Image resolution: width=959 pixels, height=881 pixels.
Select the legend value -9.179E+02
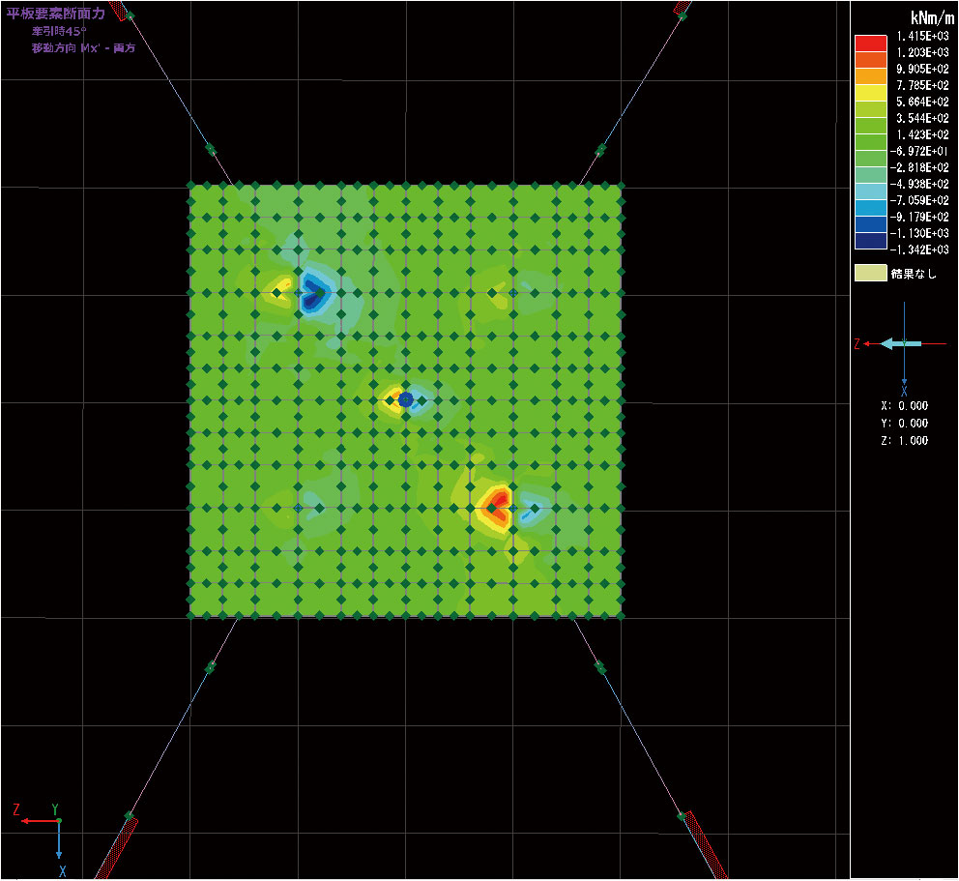click(919, 218)
